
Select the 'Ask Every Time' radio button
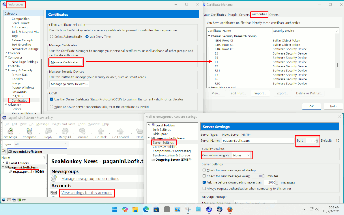click(87, 37)
